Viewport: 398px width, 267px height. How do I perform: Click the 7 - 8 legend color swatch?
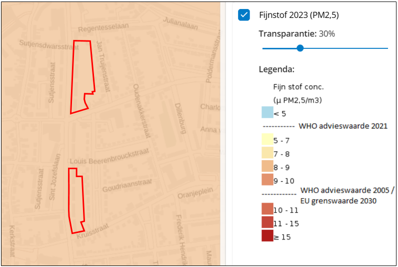click(267, 153)
